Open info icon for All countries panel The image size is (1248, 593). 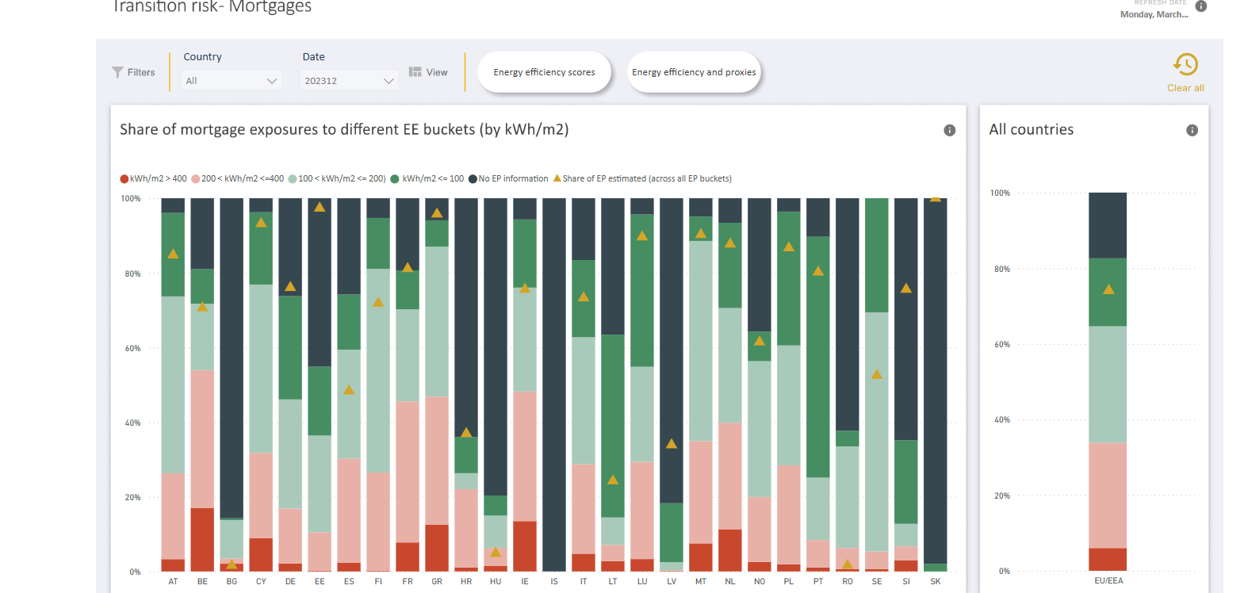1192,130
